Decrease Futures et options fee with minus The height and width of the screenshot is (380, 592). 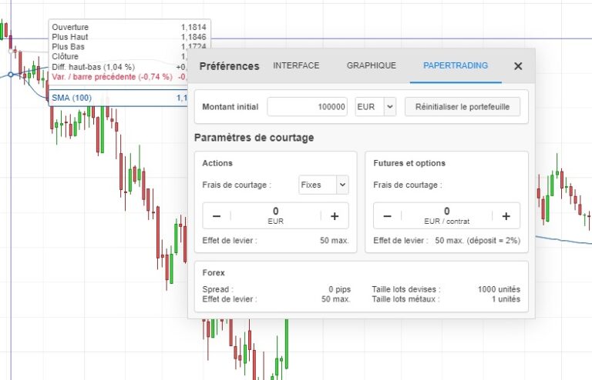tap(388, 216)
